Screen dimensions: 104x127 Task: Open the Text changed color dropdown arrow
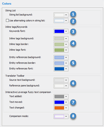[x=66, y=108]
